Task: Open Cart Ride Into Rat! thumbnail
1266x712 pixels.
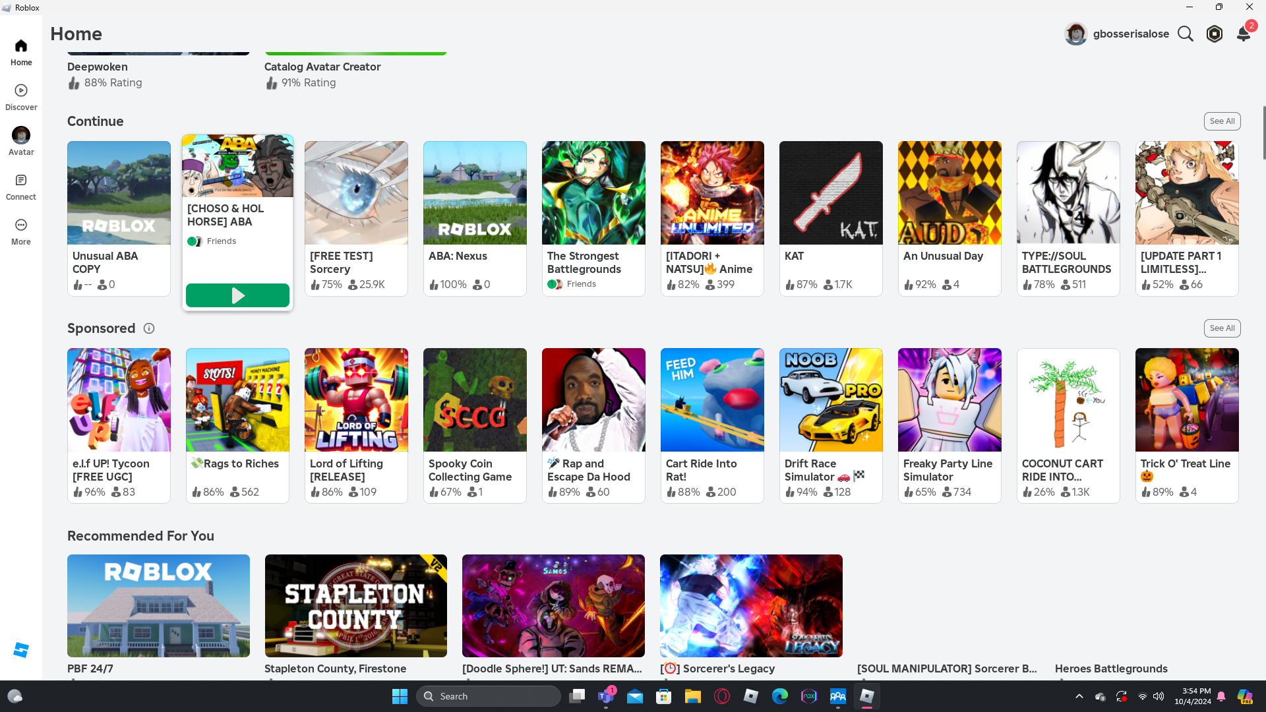Action: (712, 400)
